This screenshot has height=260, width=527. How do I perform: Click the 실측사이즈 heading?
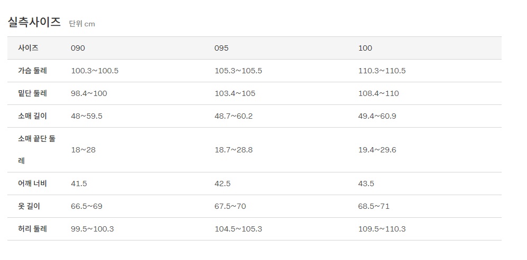pyautogui.click(x=34, y=22)
